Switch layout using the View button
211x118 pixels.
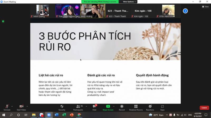point(205,7)
